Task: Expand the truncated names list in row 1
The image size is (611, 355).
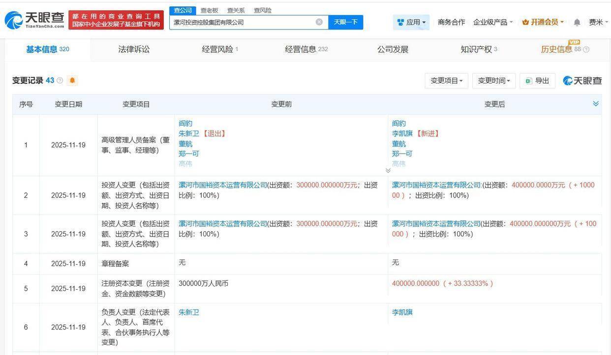Action: tap(388, 170)
